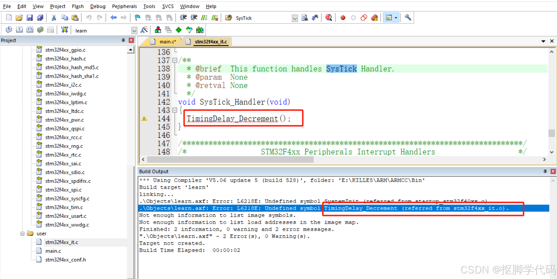This screenshot has width=557, height=279.
Task: Open the learn target dropdown
Action: tap(134, 31)
